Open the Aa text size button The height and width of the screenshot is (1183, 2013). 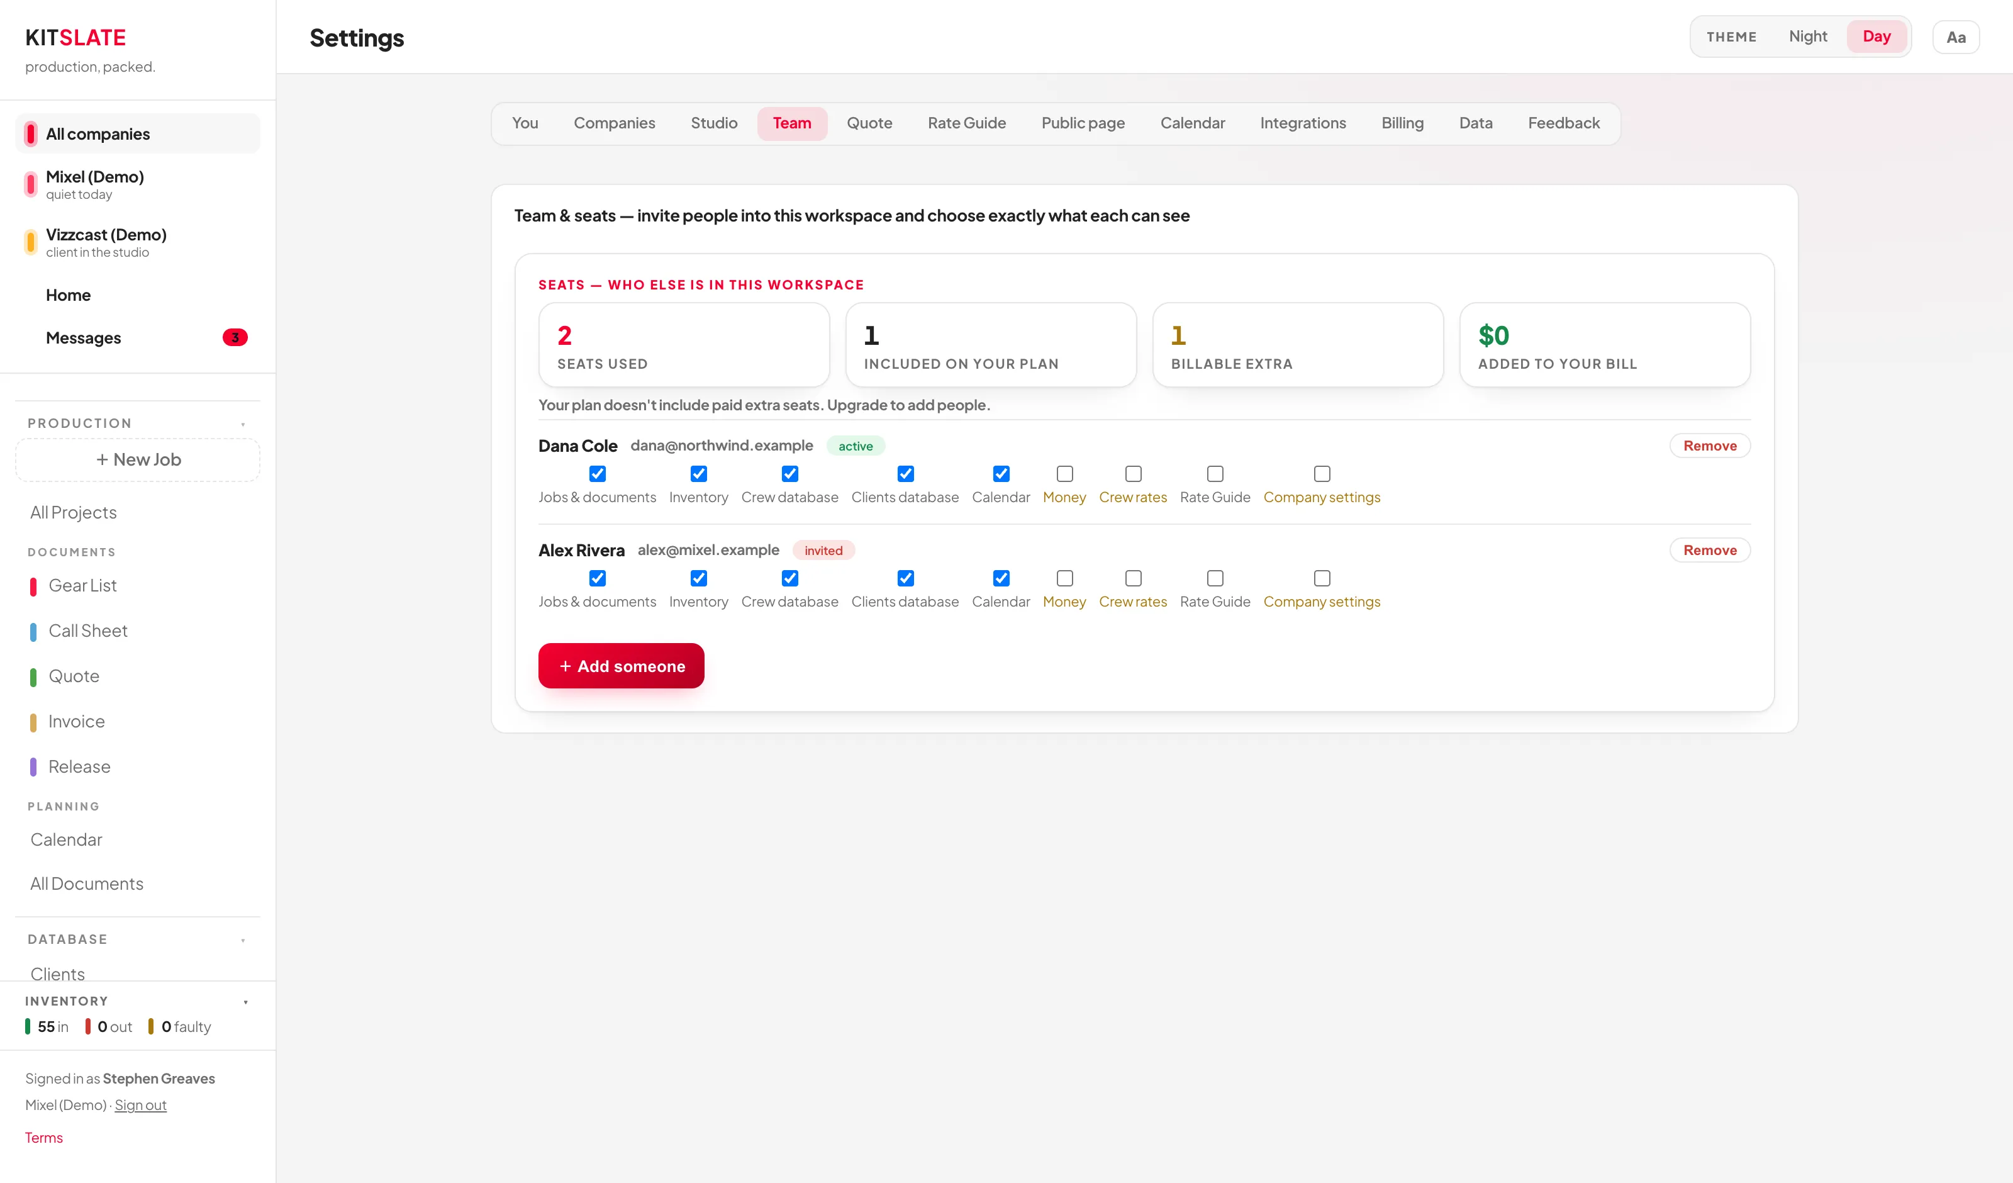pyautogui.click(x=1956, y=38)
